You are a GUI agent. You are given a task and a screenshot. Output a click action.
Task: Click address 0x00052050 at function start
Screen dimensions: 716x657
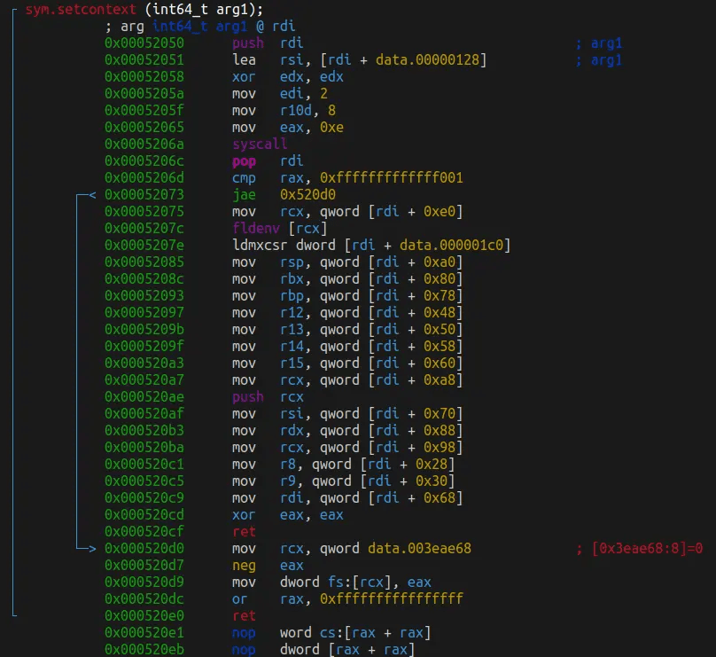click(x=144, y=43)
